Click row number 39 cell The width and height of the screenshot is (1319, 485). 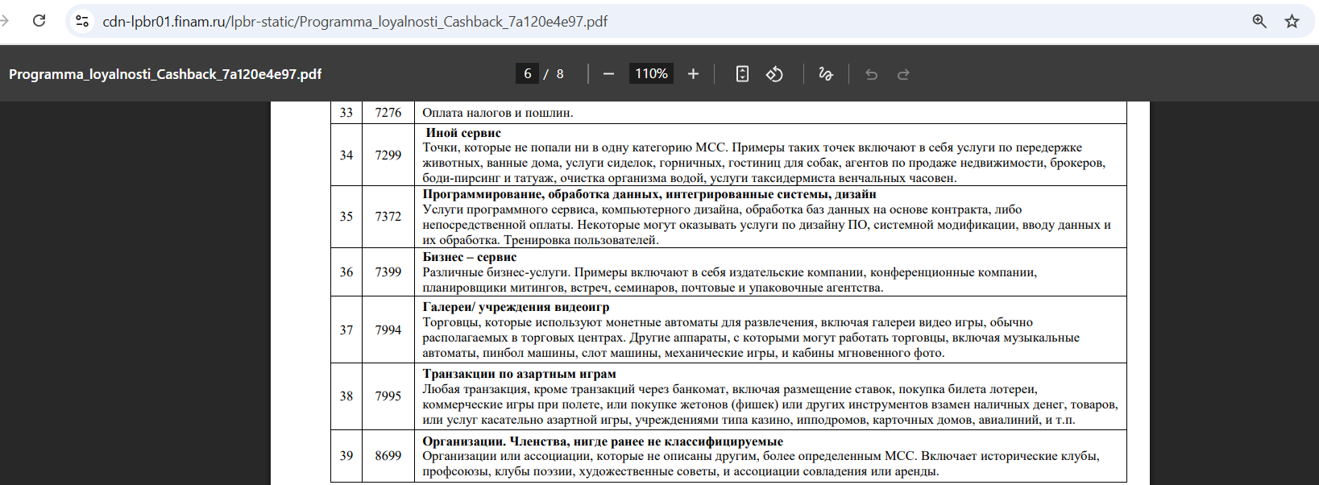tap(346, 456)
